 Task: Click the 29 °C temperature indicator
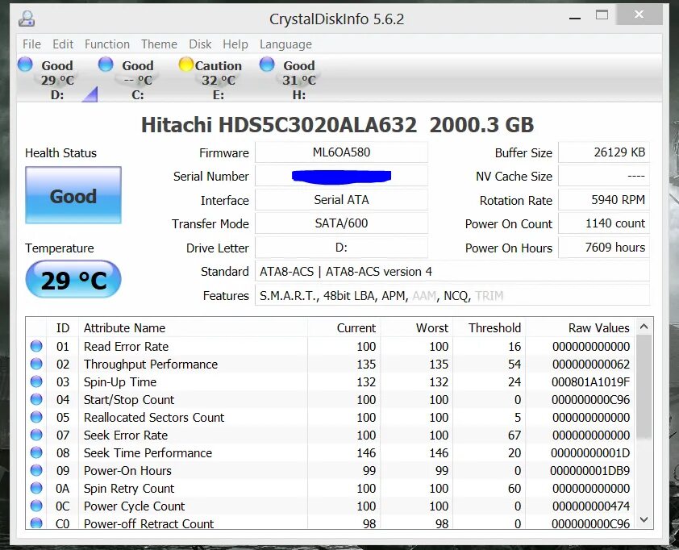click(73, 280)
